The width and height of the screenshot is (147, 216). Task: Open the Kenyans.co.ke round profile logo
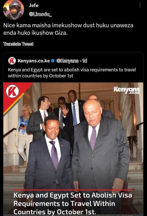click(x=12, y=61)
